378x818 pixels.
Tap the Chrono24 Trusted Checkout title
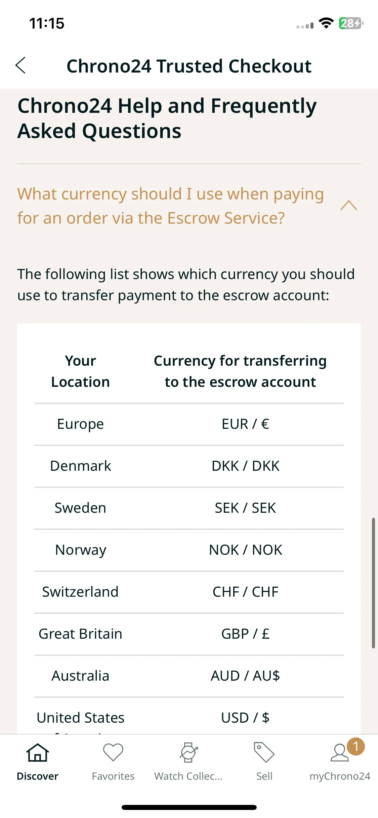189,66
